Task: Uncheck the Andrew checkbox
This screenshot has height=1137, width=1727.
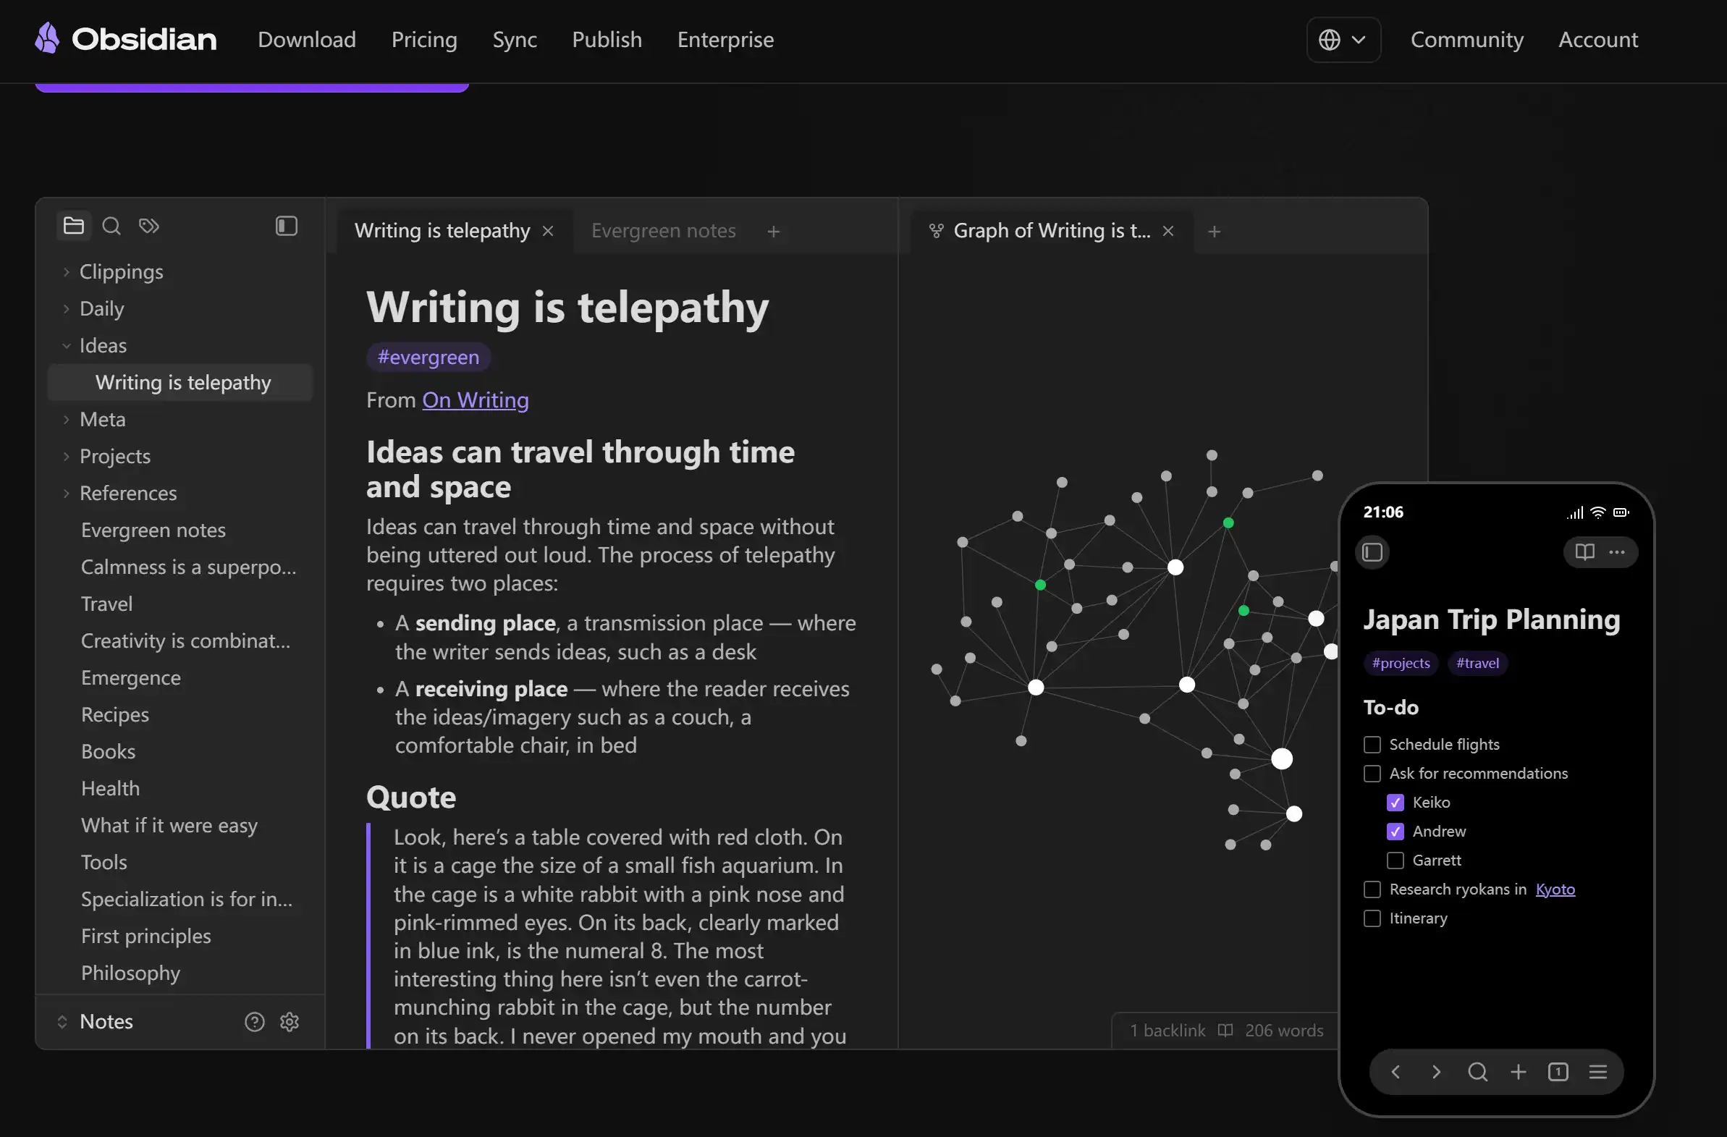Action: [x=1395, y=832]
